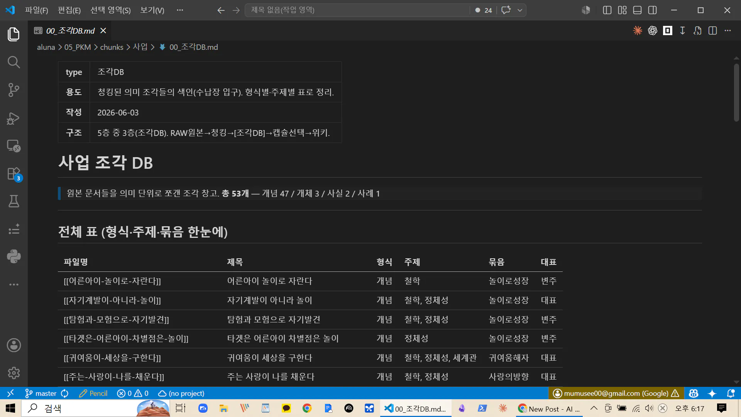Screen dimensions: 741x417
Task: Click the ChatGPT icon in editor toolbar
Action: (x=653, y=31)
